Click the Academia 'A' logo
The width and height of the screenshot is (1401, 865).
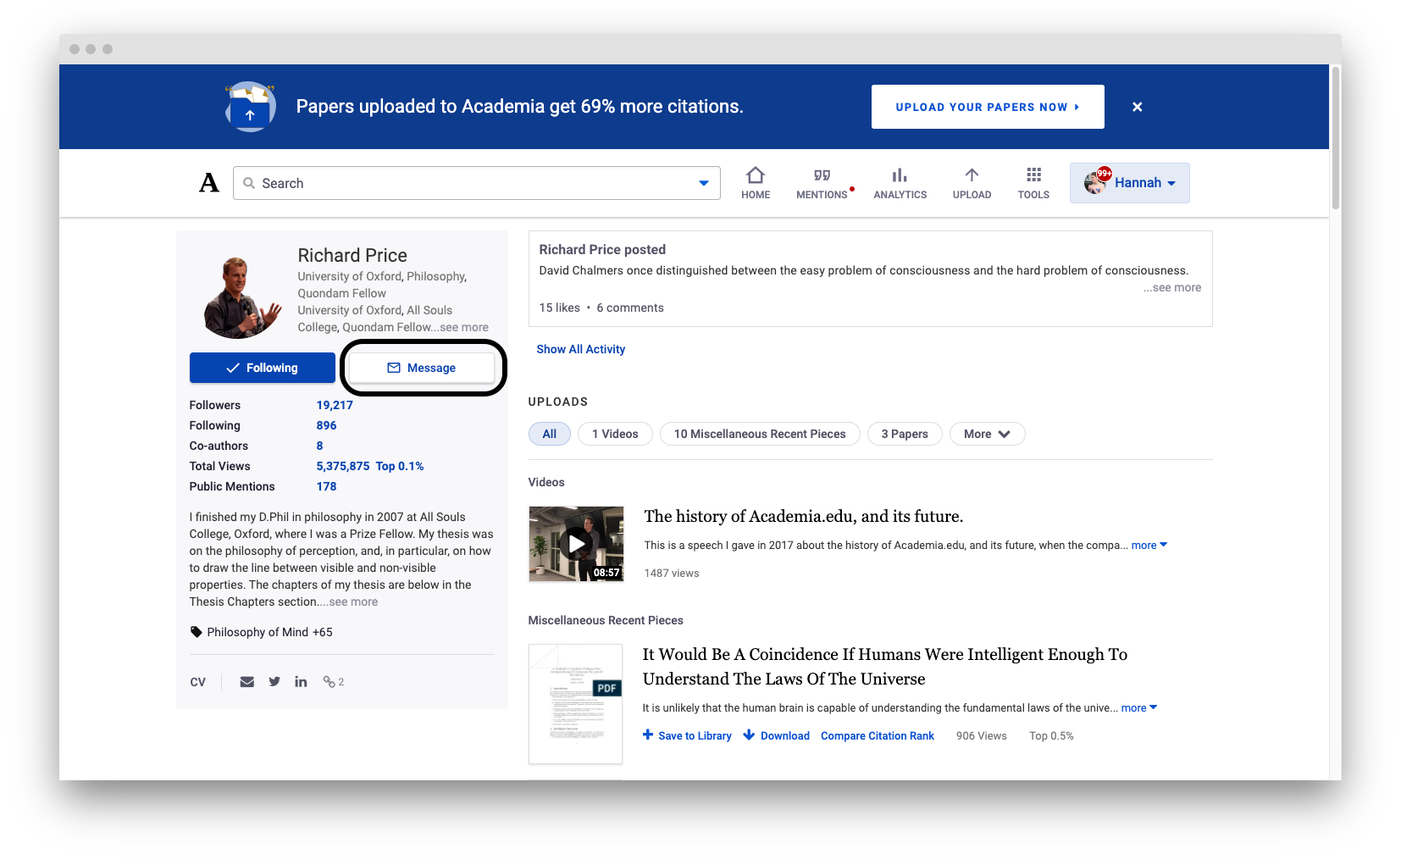[209, 183]
